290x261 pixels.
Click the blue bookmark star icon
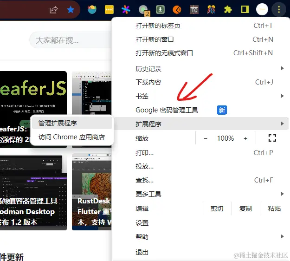71,10
